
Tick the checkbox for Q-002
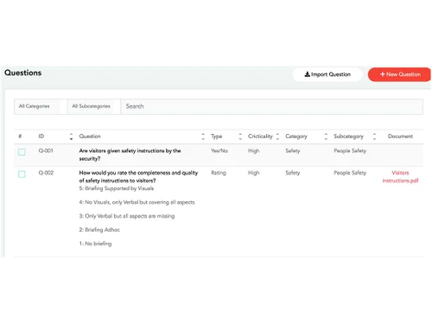tap(22, 174)
